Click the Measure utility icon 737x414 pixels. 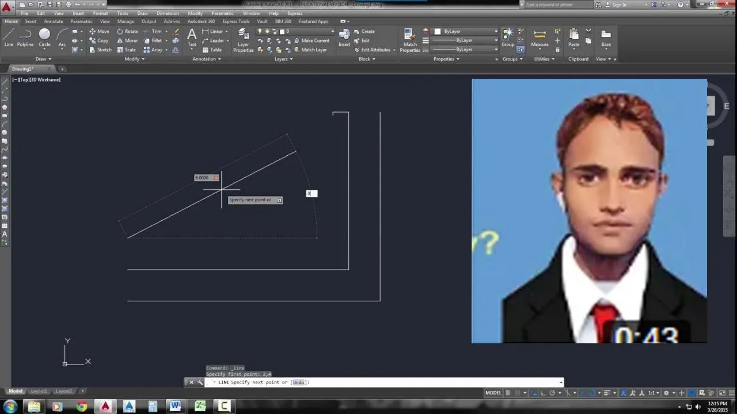540,37
